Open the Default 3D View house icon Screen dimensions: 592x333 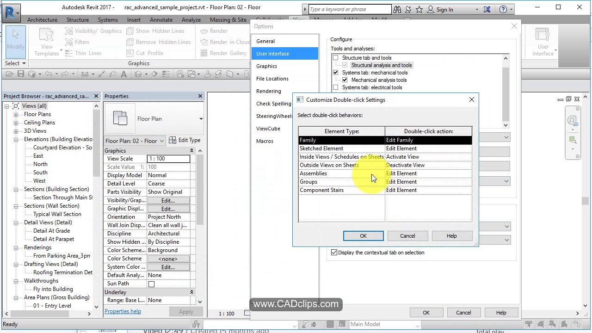[x=138, y=74]
